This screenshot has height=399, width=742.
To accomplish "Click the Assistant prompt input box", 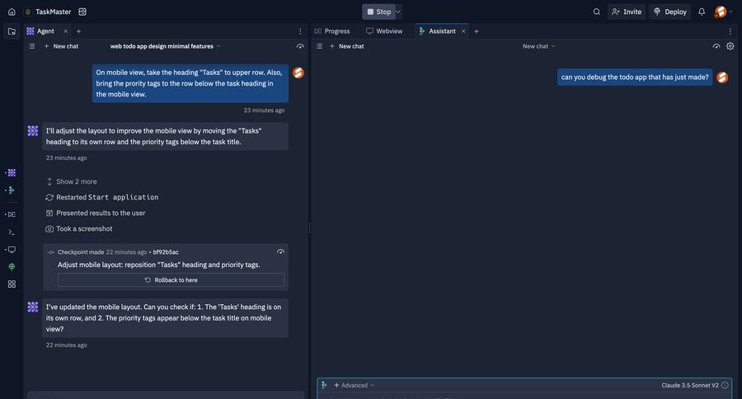I will coord(524,396).
